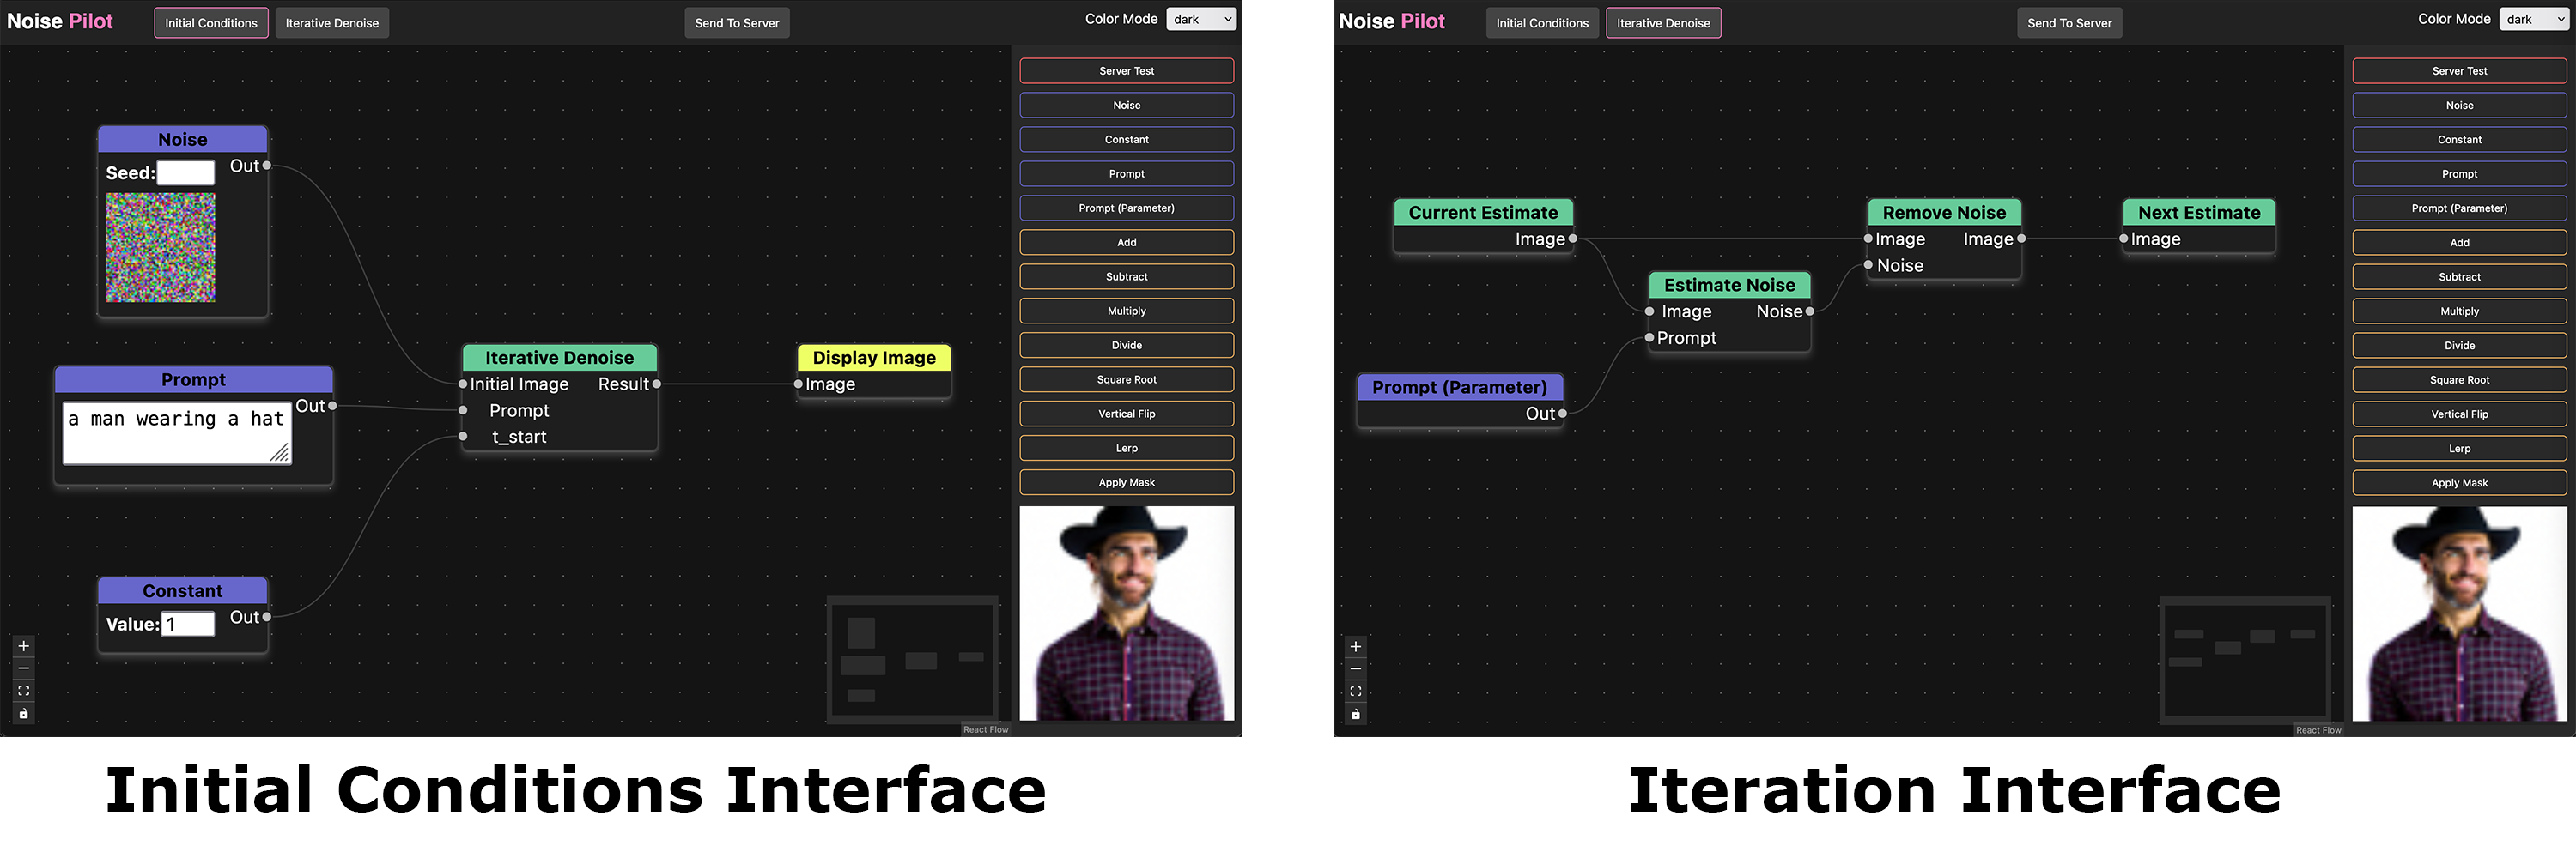
Task: Open Color Mode dropdown in left window
Action: (1201, 19)
